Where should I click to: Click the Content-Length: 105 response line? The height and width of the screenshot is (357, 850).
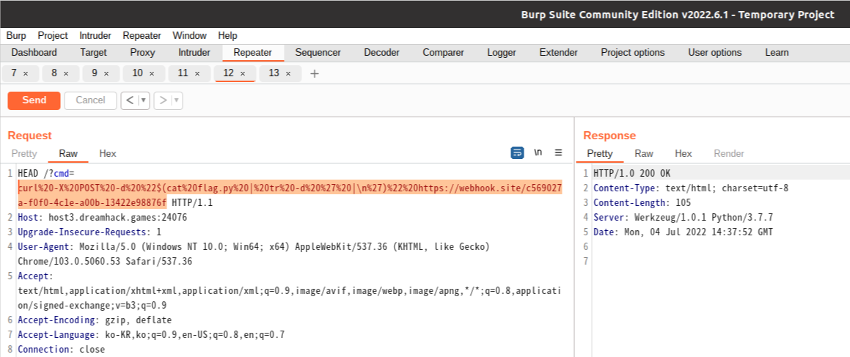(x=642, y=202)
